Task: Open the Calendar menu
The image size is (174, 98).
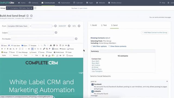Action: point(78,3)
